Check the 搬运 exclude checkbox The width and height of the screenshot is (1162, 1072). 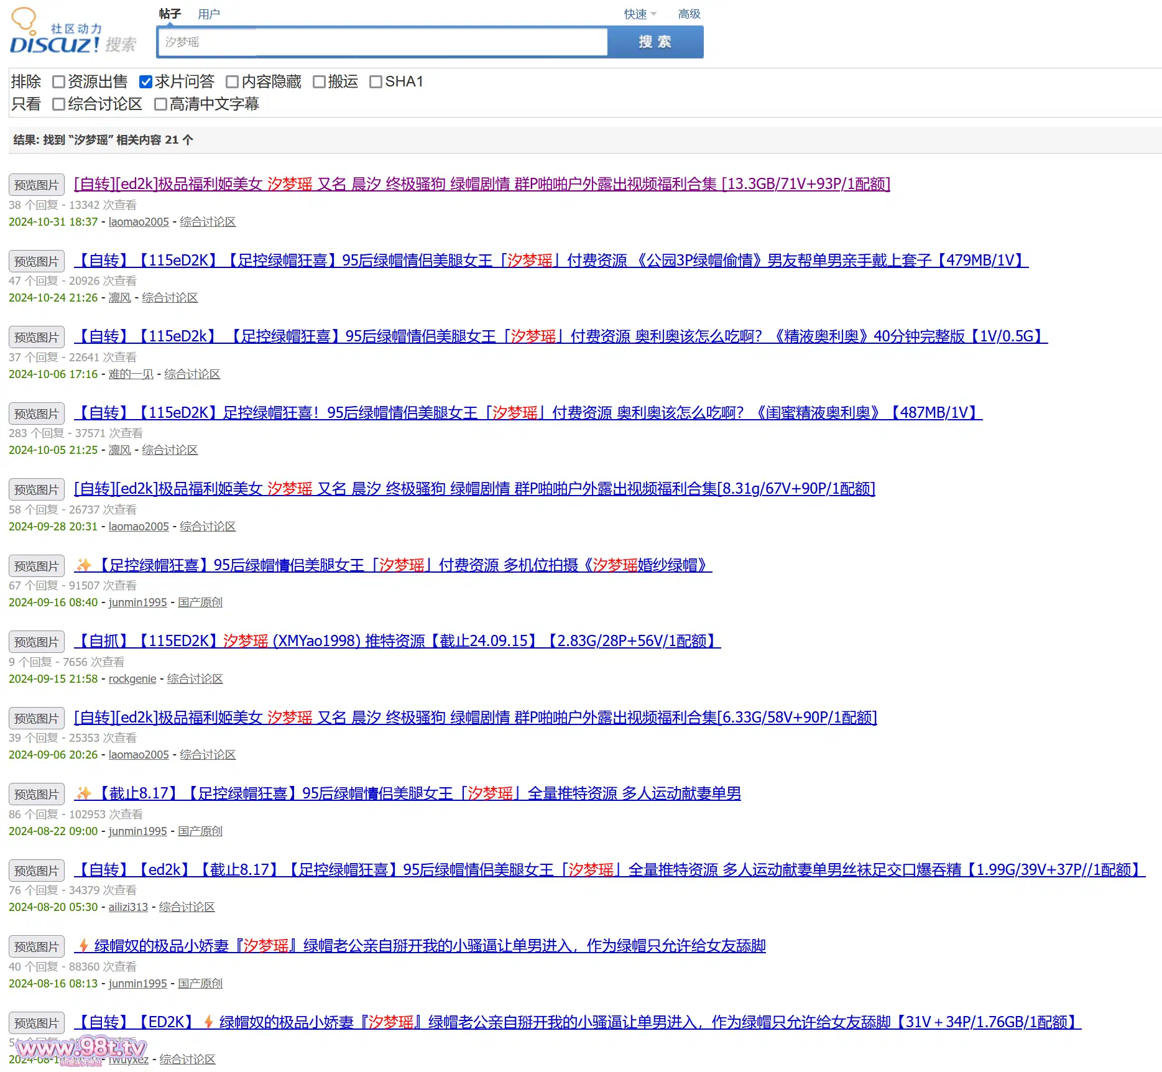319,81
